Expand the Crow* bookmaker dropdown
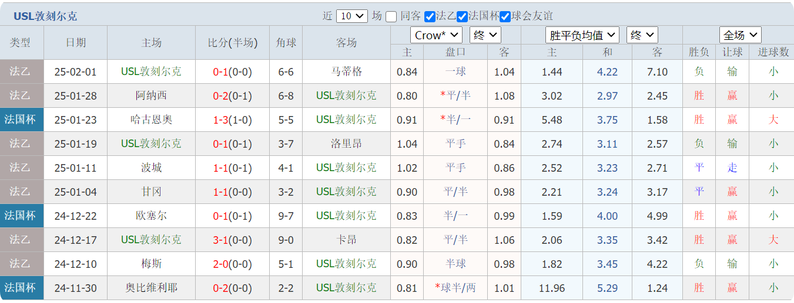Screen dimensions: 794x303 pyautogui.click(x=436, y=35)
